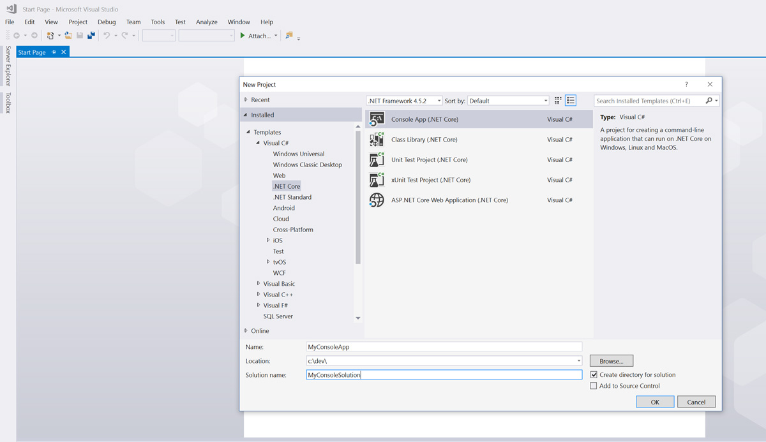Image resolution: width=766 pixels, height=442 pixels.
Task: Toggle the Start Page tab pin
Action: point(54,52)
